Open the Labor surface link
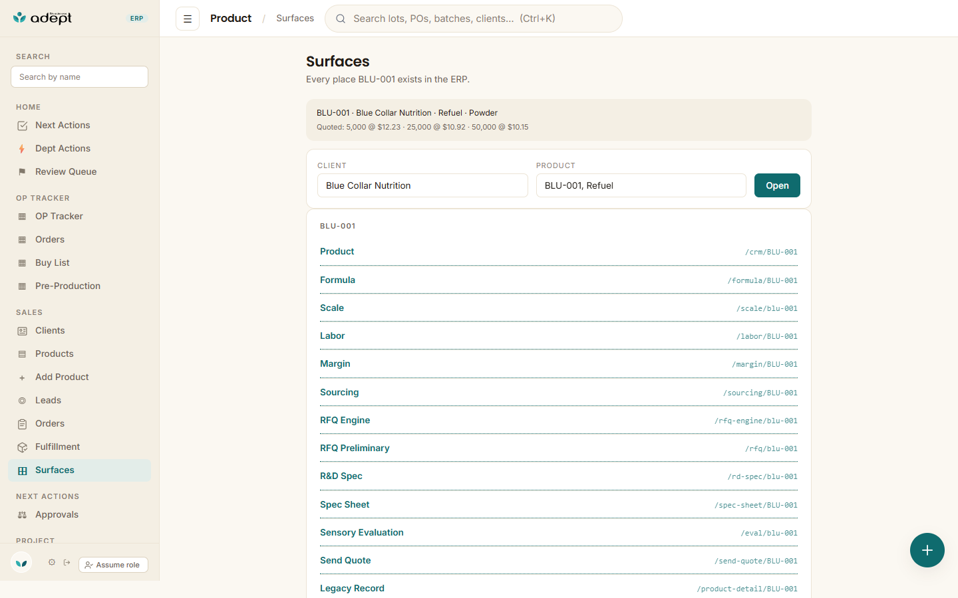 coord(332,336)
